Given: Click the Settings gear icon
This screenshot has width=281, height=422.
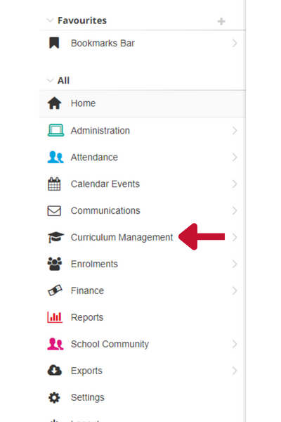Looking at the screenshot, I should [54, 397].
